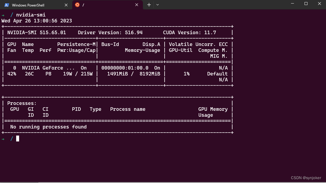The height and width of the screenshot is (183, 326).
Task: Maximize the terminal window
Action: (x=306, y=4)
